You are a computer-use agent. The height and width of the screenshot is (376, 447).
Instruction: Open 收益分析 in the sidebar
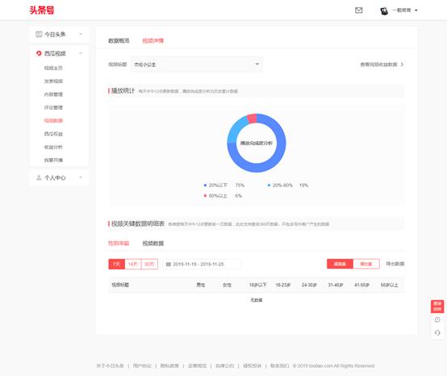53,147
